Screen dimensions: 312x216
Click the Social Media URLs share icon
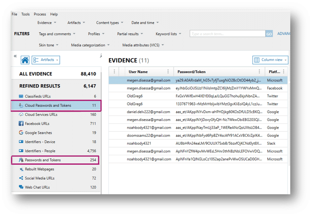(x=21, y=178)
